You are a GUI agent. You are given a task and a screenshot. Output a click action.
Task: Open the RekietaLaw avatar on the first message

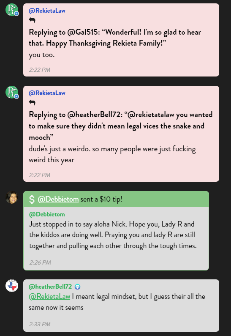[x=12, y=10]
